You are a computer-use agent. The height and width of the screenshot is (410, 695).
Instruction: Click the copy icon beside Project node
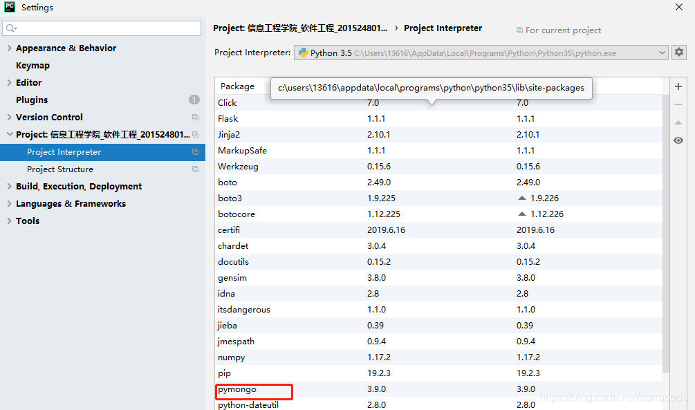(195, 134)
